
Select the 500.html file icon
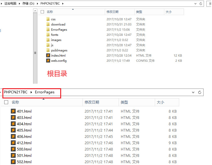13,149
